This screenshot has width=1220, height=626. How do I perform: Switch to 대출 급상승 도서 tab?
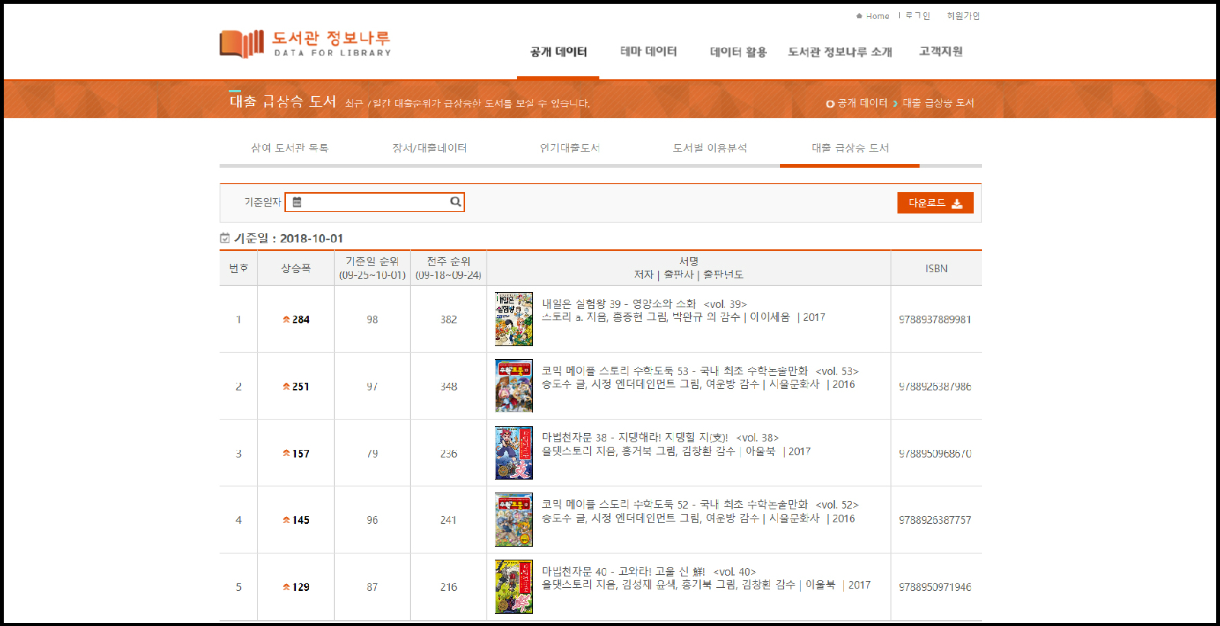point(850,148)
